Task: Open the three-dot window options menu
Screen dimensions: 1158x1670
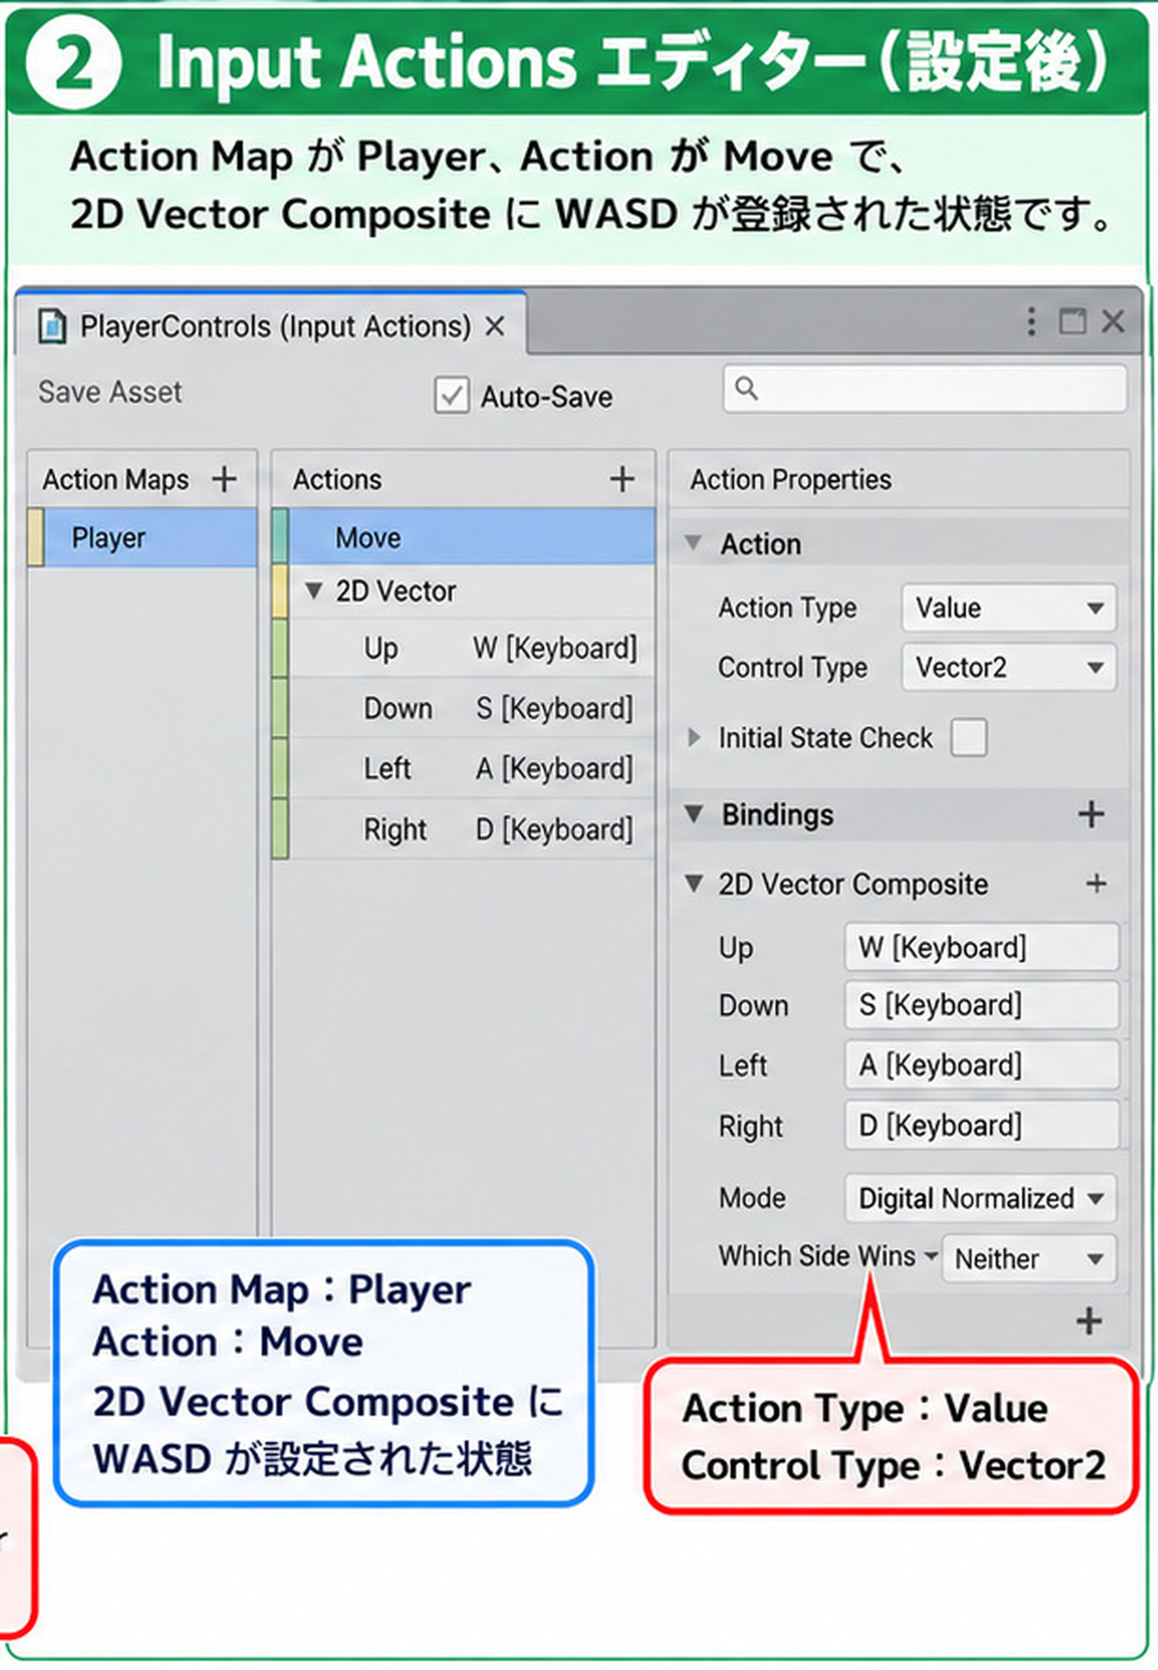Action: pos(1032,322)
